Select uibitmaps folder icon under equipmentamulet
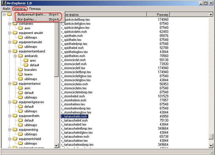This screenshot has height=155, width=215. pos(21,46)
